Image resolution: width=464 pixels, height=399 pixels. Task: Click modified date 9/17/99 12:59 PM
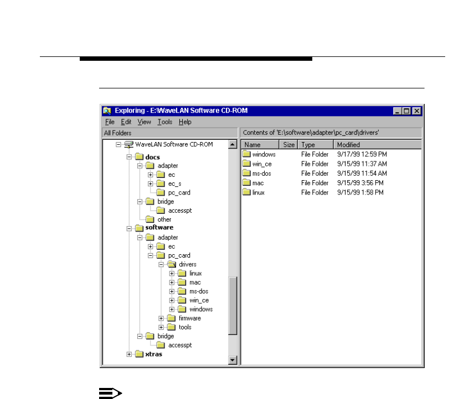362,154
